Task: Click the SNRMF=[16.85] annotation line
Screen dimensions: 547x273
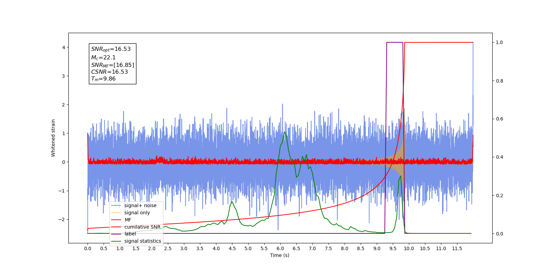Action: tap(112, 65)
